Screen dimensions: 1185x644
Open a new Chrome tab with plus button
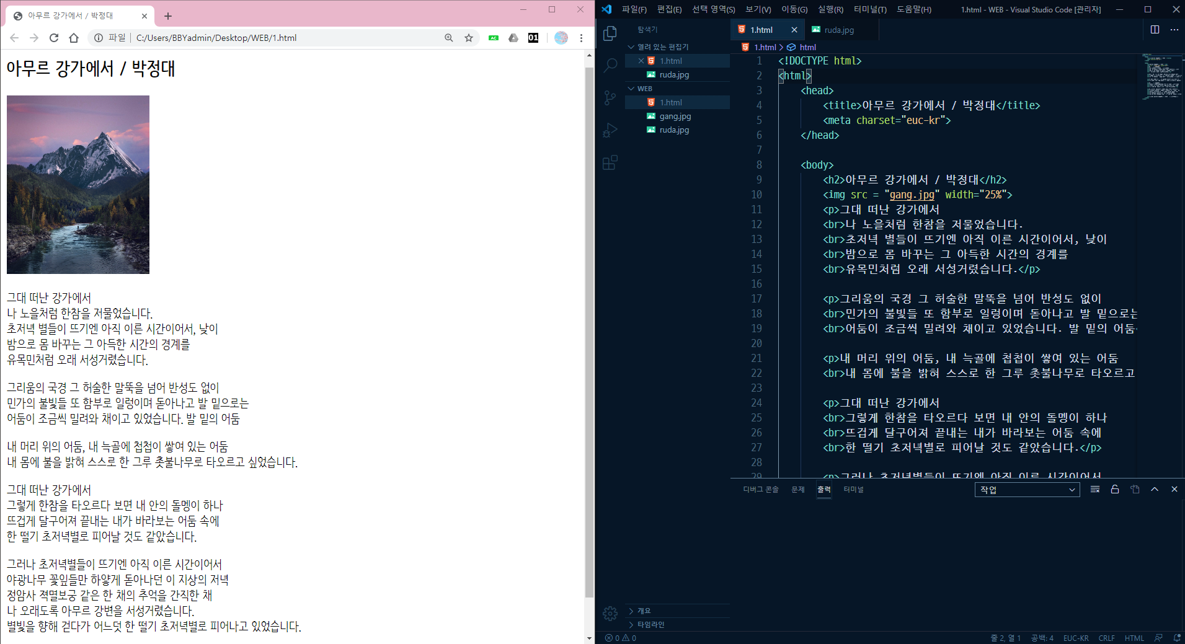tap(168, 16)
